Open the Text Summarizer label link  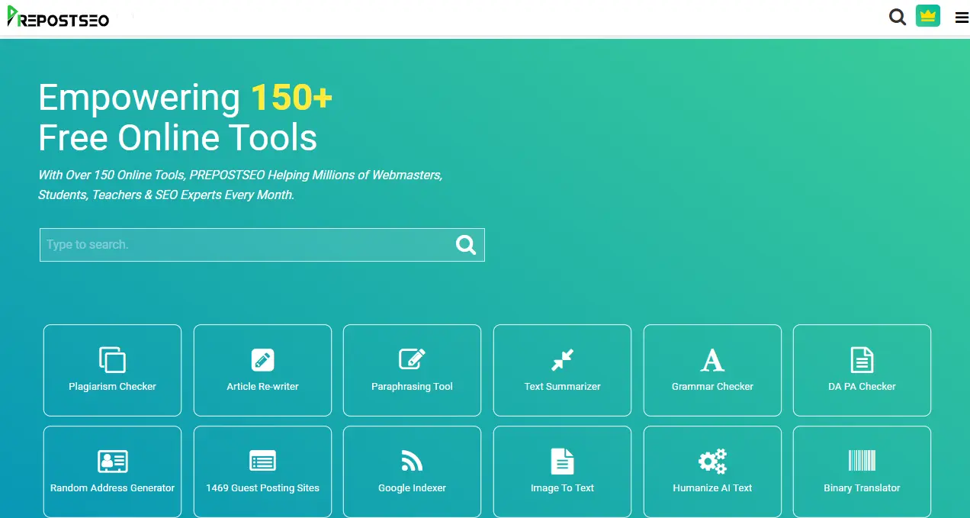coord(562,387)
